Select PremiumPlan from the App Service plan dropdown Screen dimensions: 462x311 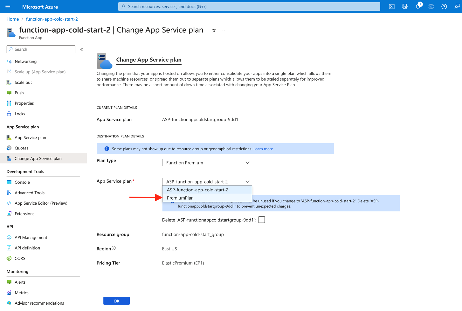180,197
